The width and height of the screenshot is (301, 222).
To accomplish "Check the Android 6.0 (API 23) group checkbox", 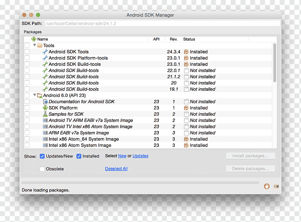I will coord(27,95).
